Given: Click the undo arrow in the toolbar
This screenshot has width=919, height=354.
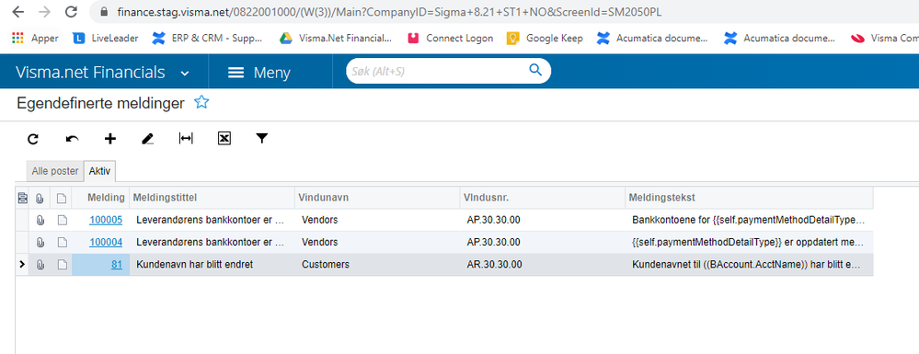Looking at the screenshot, I should 72,139.
